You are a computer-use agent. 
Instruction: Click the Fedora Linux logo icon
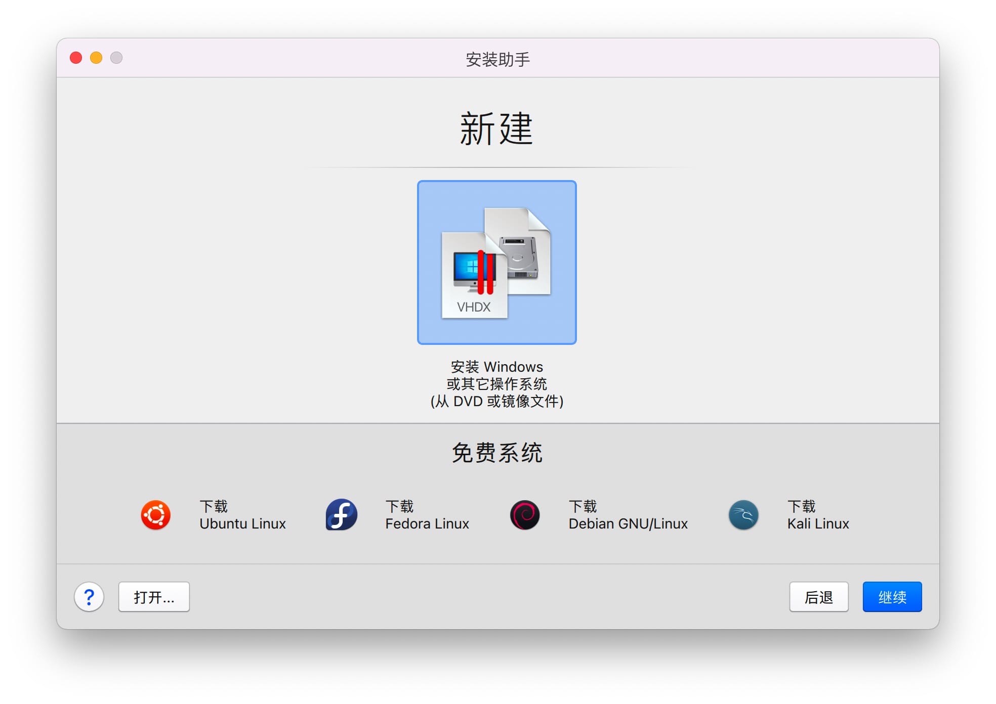[x=341, y=515]
